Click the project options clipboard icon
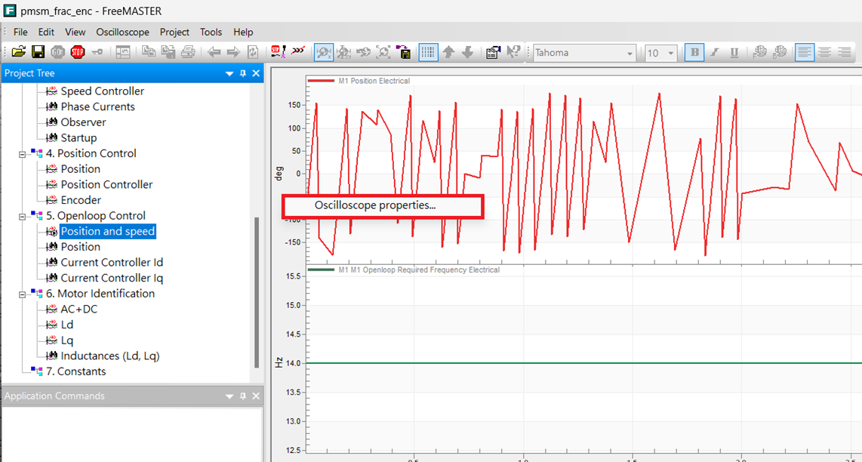Image resolution: width=862 pixels, height=462 pixels. tap(493, 52)
